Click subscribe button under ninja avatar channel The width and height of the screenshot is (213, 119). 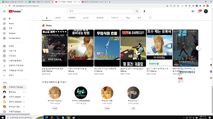coord(133,108)
